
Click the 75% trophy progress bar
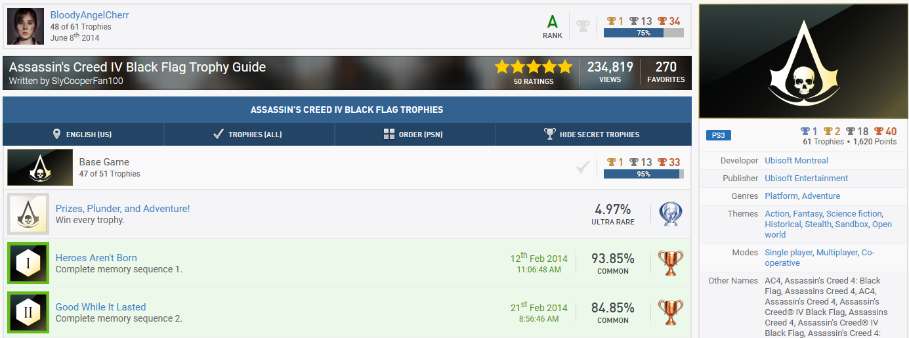click(643, 33)
